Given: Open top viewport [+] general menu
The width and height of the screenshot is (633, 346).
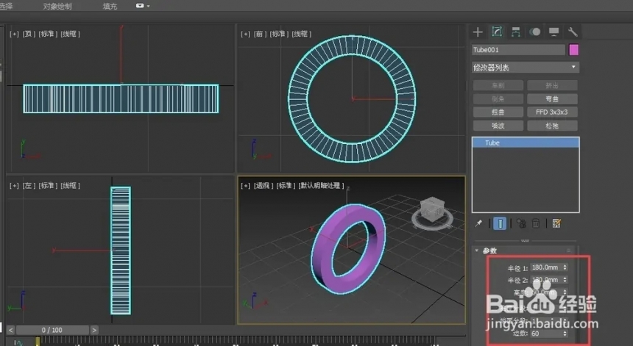Looking at the screenshot, I should (x=14, y=34).
